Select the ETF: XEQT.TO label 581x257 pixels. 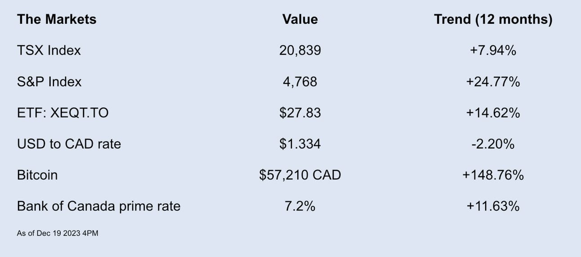tap(63, 113)
